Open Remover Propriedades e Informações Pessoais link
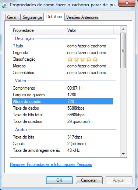Screen dimensions: 138x190 tap(51, 164)
